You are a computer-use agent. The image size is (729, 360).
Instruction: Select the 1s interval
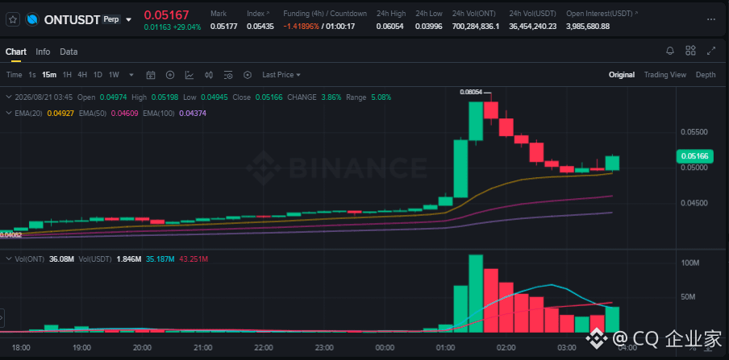click(x=32, y=75)
